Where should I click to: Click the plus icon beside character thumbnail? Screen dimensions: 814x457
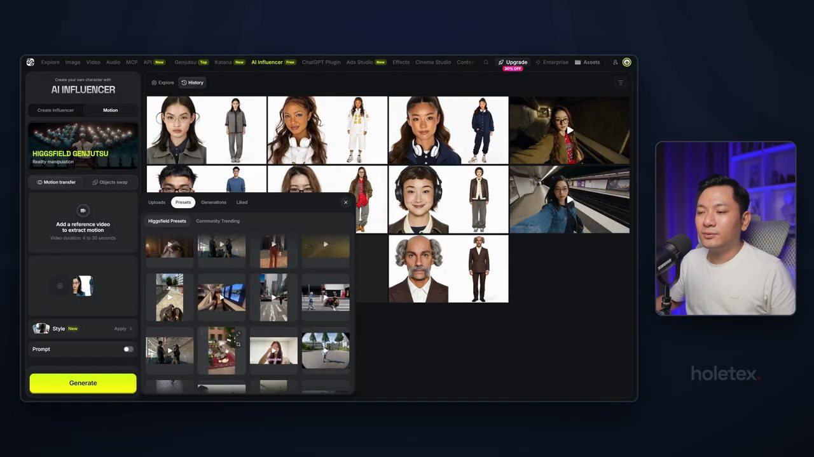click(x=60, y=286)
